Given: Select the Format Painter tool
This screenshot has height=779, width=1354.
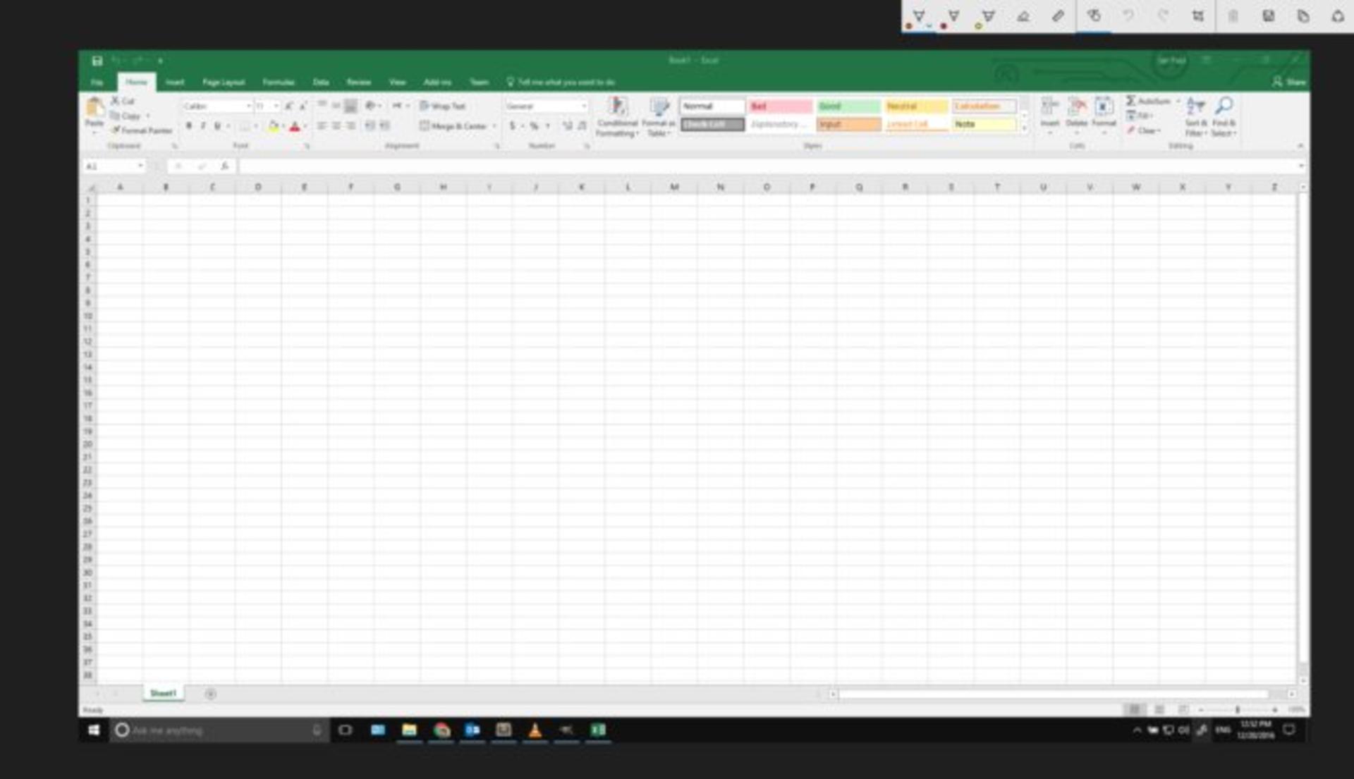Looking at the screenshot, I should pyautogui.click(x=142, y=130).
